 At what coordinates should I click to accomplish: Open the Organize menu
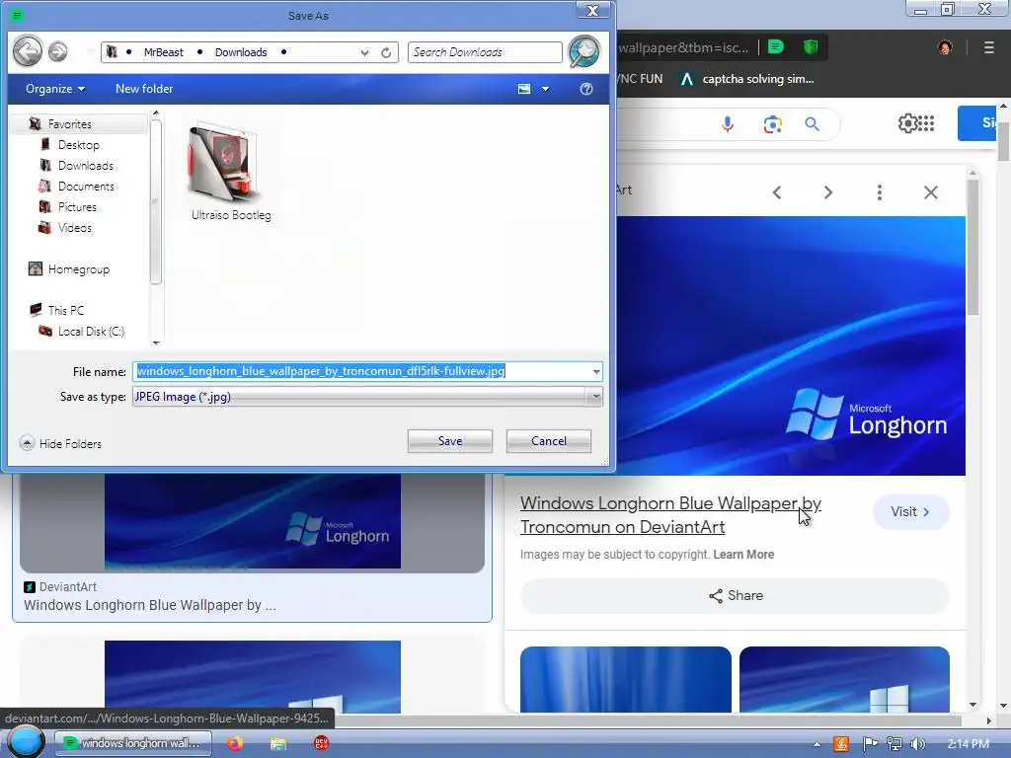55,89
